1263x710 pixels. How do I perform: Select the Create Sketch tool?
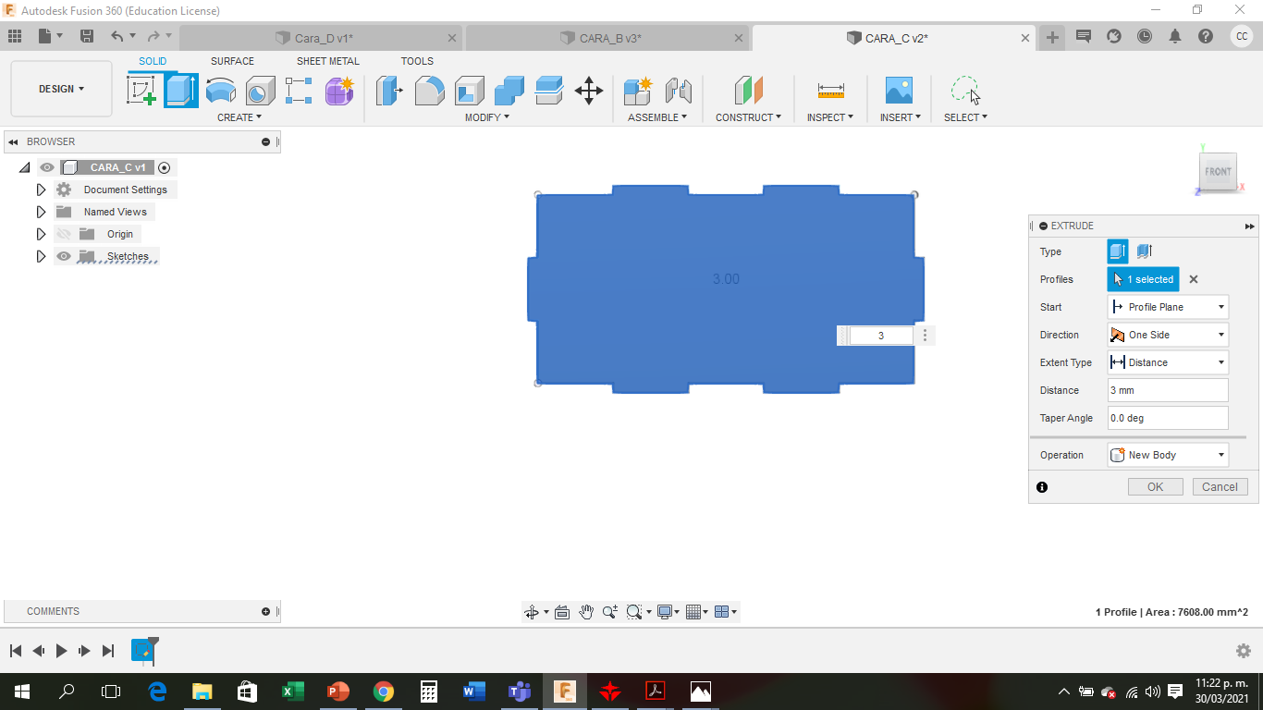(141, 91)
